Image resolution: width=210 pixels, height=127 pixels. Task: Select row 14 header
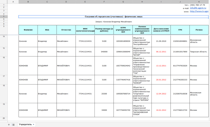4,36
